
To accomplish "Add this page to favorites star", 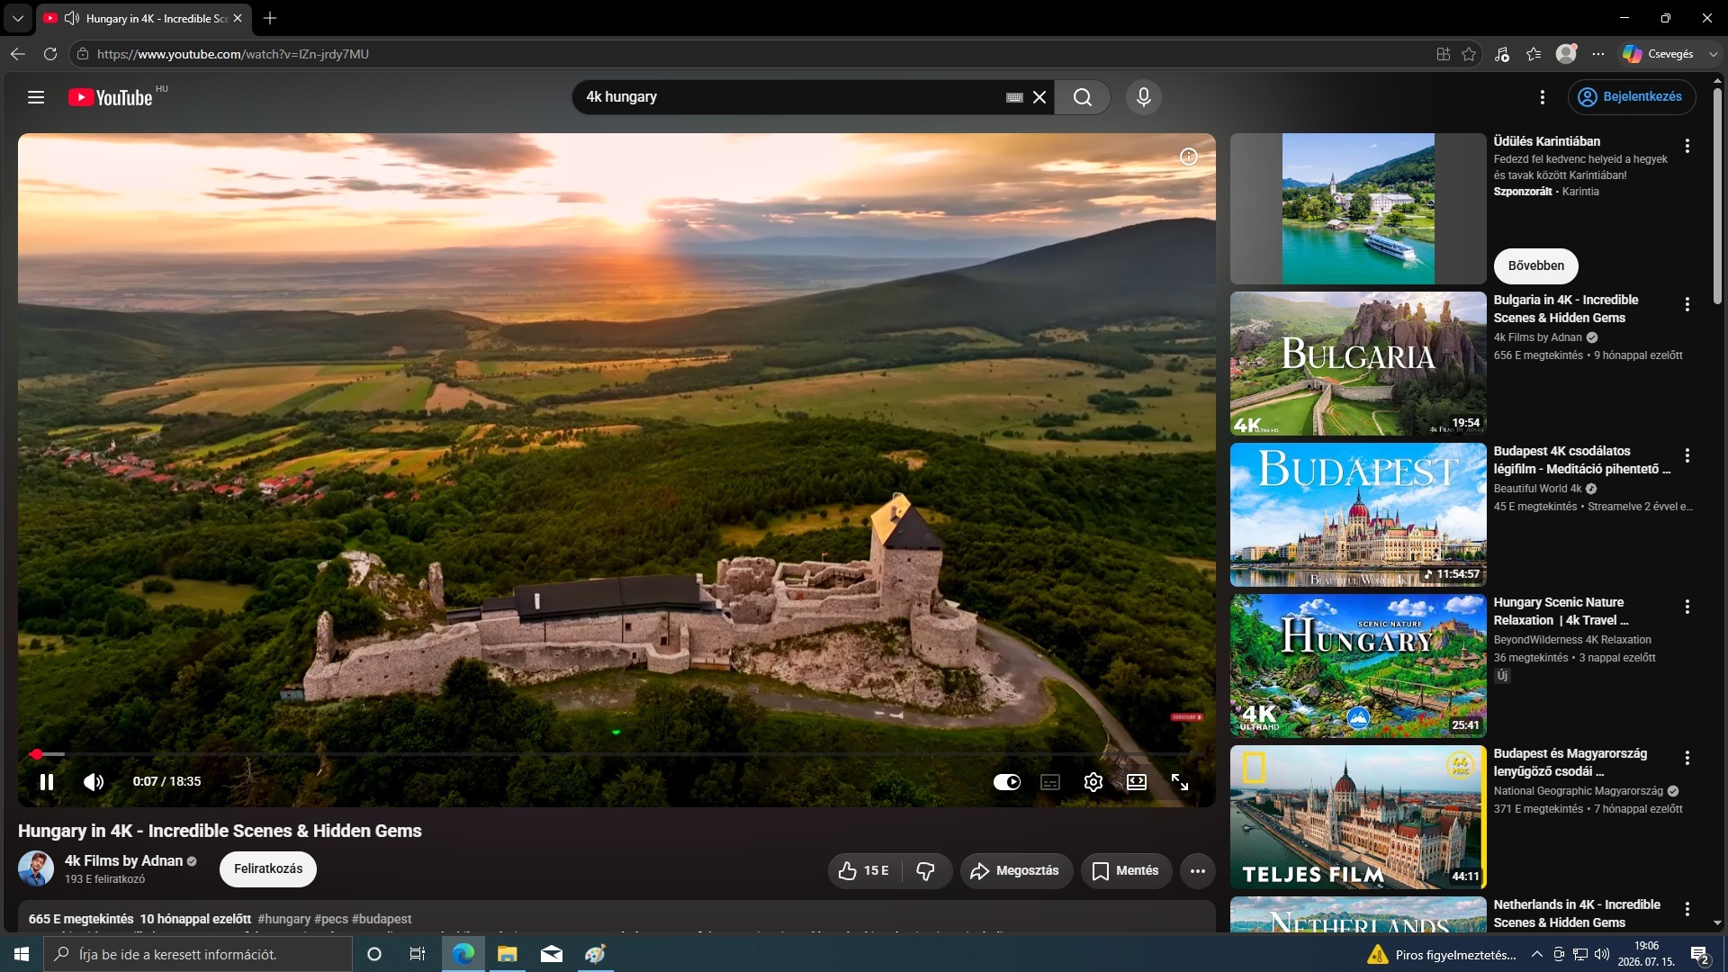I will pyautogui.click(x=1469, y=54).
